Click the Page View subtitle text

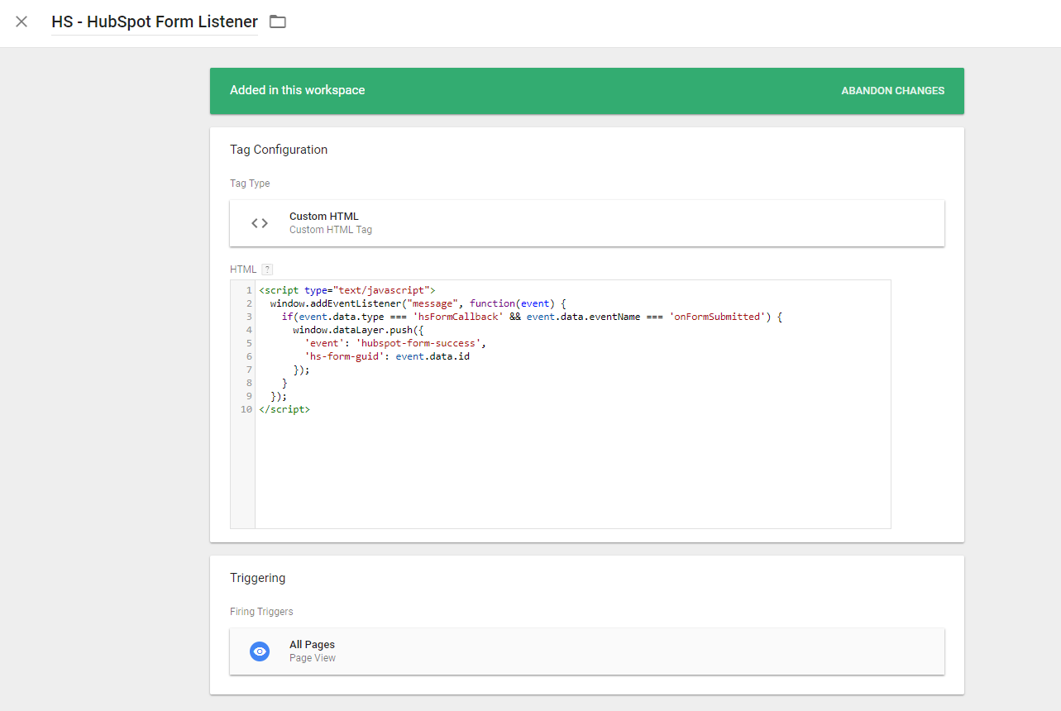click(x=313, y=658)
